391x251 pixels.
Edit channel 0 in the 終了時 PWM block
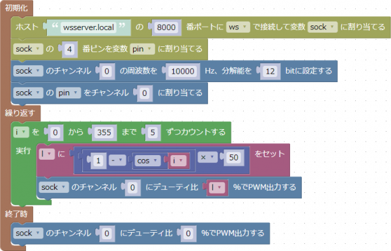pyautogui.click(x=107, y=234)
